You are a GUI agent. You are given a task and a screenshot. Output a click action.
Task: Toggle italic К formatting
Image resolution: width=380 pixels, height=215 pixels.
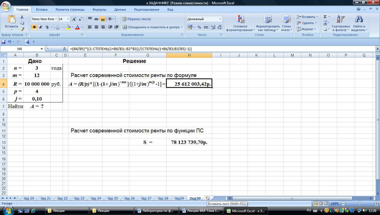coord(41,27)
